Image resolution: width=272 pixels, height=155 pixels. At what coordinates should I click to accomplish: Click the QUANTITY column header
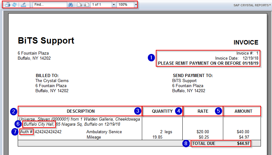point(162,111)
